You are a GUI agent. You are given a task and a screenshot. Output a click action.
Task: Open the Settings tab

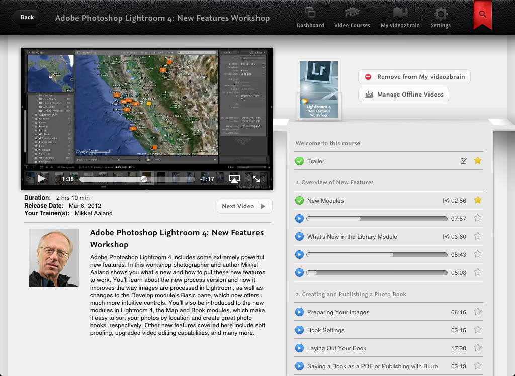pos(441,18)
